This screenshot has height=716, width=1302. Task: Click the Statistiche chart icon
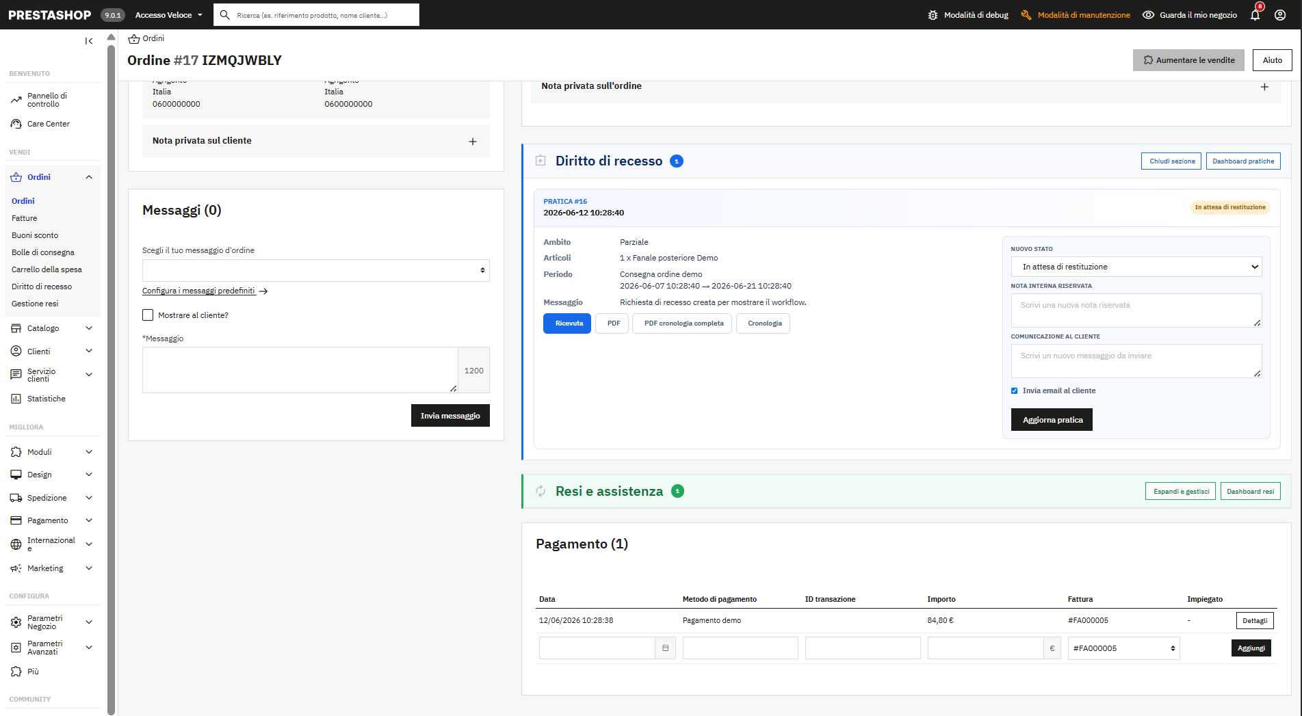(16, 399)
